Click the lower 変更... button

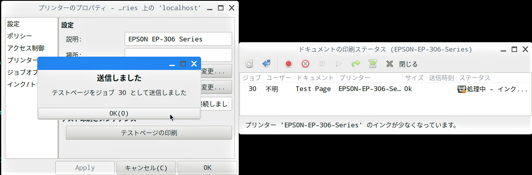pos(216,87)
